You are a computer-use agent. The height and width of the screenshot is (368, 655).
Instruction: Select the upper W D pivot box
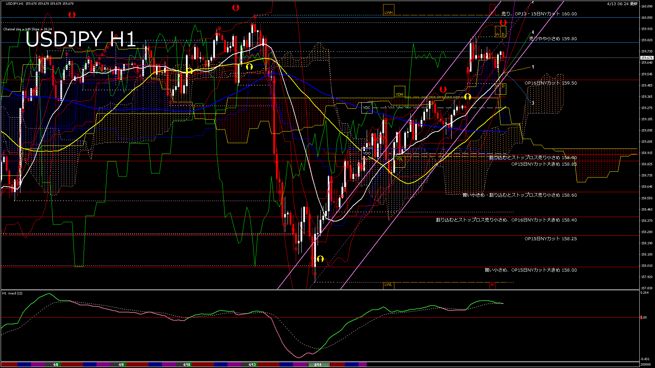point(500,32)
